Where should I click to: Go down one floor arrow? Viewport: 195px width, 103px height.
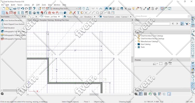point(93,9)
